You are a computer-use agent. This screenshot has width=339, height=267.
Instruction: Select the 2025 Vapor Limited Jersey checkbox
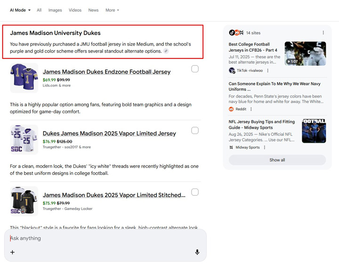tap(195, 131)
